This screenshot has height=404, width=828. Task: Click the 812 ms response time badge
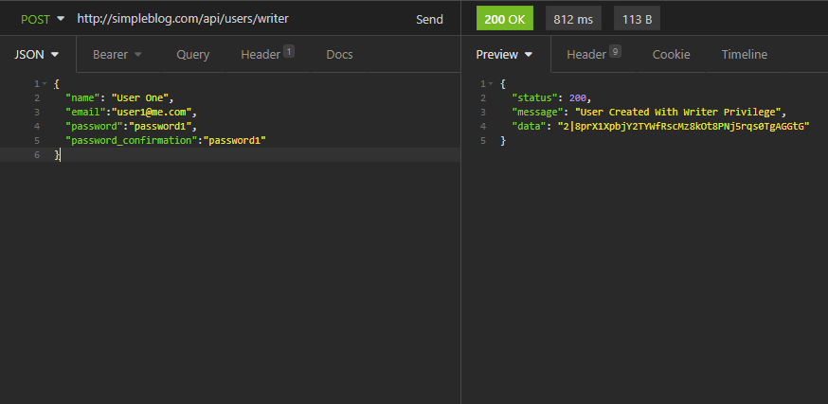[573, 20]
